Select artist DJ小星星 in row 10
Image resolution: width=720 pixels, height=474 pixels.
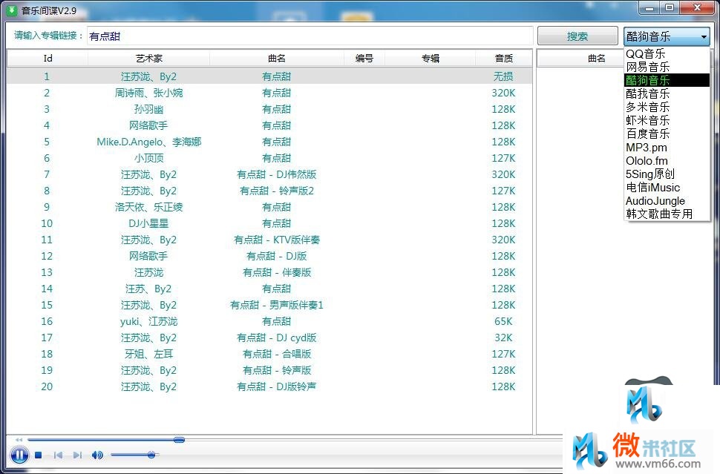148,223
